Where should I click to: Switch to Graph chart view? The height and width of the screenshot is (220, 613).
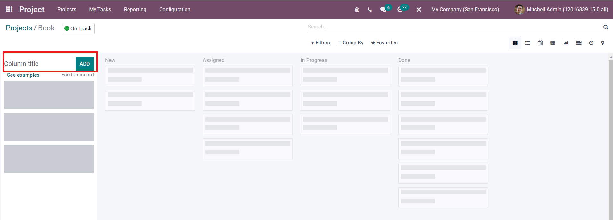(x=566, y=43)
